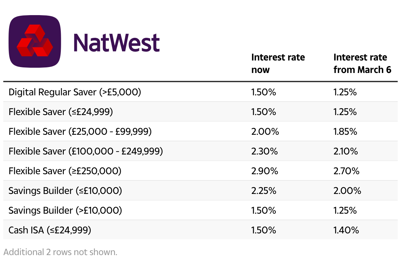Click the NatWest red cubes logo icon
401x261 pixels.
tap(35, 41)
